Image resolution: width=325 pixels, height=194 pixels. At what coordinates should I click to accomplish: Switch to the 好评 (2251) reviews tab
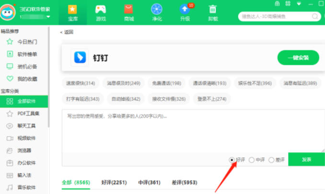click(114, 183)
